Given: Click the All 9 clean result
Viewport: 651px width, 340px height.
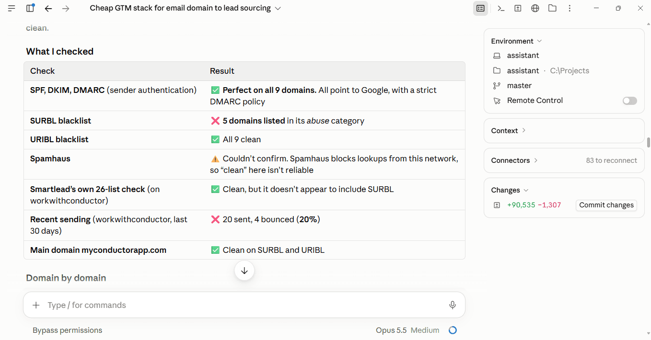Looking at the screenshot, I should pos(242,140).
